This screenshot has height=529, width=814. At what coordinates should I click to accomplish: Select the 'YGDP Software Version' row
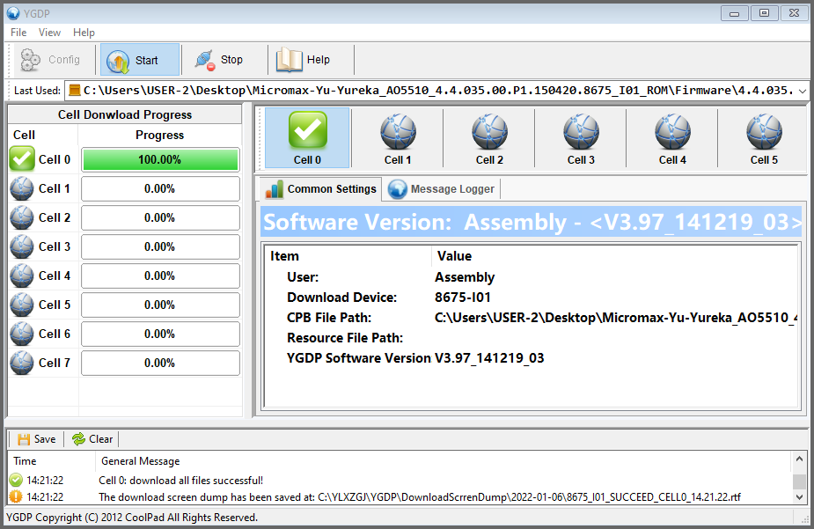[x=531, y=358]
